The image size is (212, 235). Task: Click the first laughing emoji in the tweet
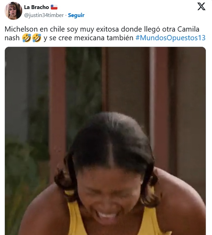(27, 38)
